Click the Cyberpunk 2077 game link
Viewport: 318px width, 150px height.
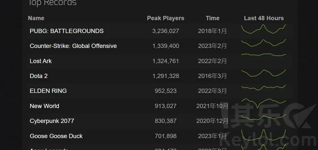click(52, 121)
